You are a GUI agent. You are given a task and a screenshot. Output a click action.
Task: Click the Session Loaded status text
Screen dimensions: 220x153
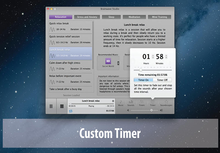[x=71, y=95]
